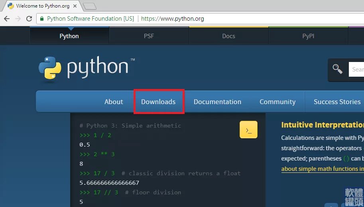
Task: Open the About menu item
Action: [x=114, y=102]
